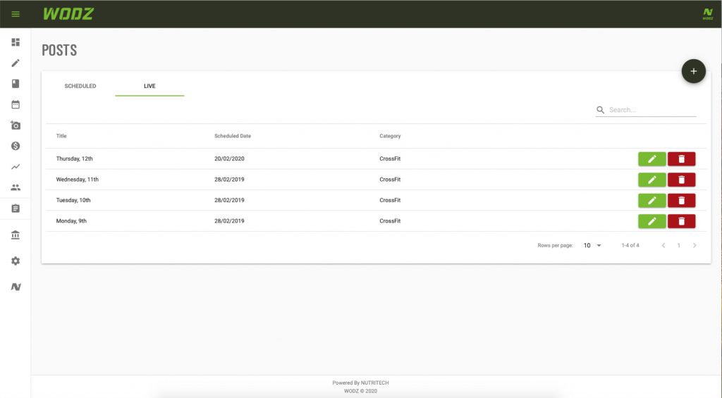Click the 20/02/2020 date cell
The height and width of the screenshot is (398, 722).
(x=229, y=158)
